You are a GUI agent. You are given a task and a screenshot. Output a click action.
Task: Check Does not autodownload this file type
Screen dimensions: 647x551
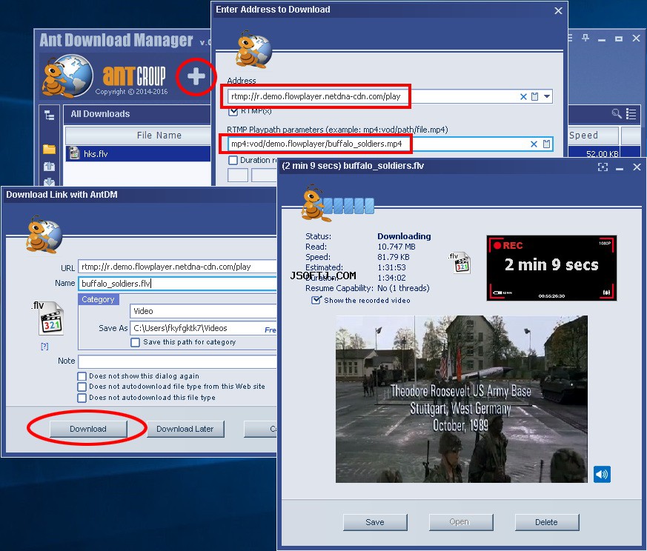coord(82,398)
